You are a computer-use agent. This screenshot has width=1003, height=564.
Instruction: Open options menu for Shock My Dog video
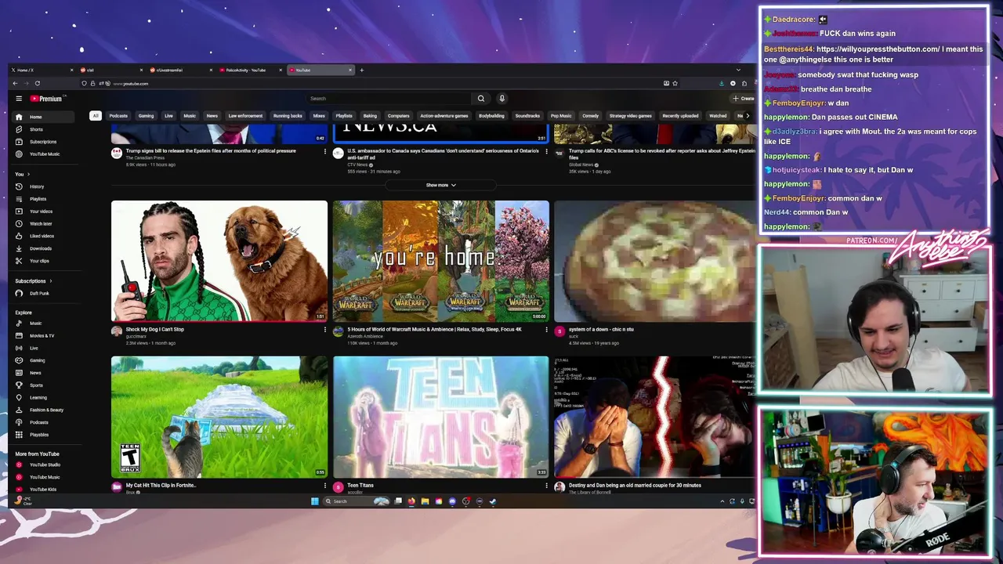click(x=325, y=330)
